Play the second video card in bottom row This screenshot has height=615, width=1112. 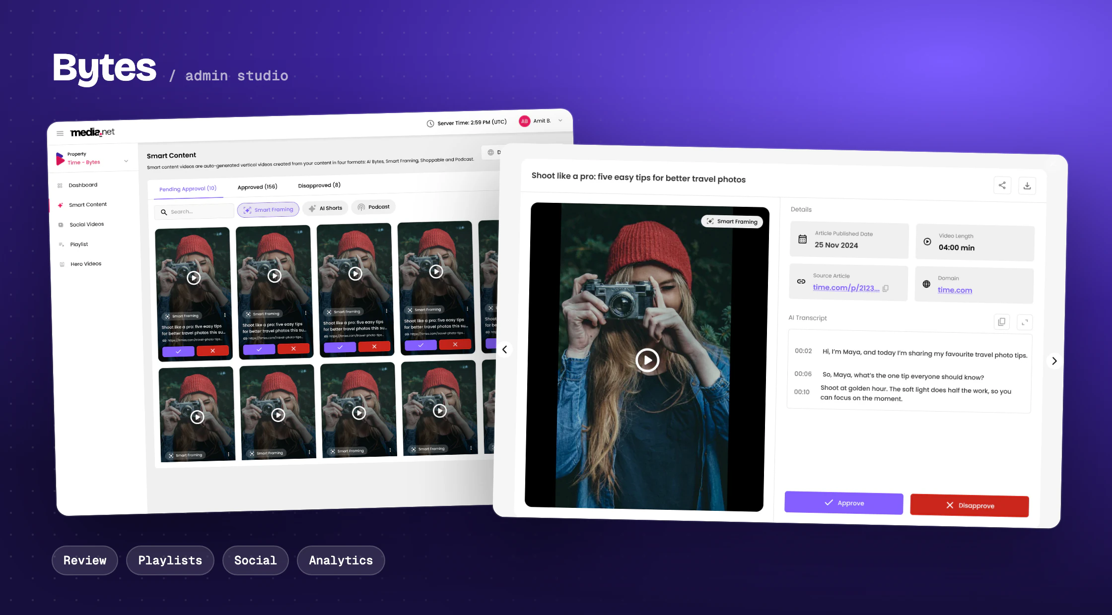(x=278, y=415)
